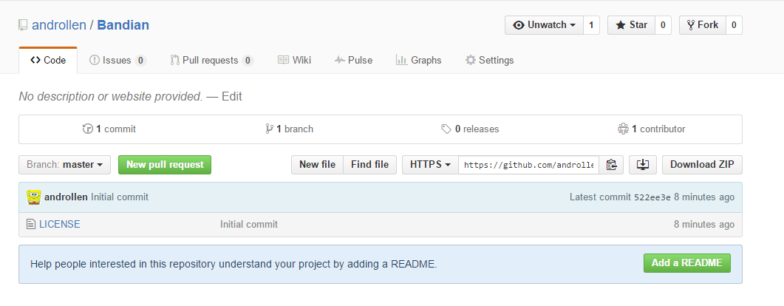Click the exclamation icon on Issues tab
This screenshot has height=306, width=784.
(95, 61)
